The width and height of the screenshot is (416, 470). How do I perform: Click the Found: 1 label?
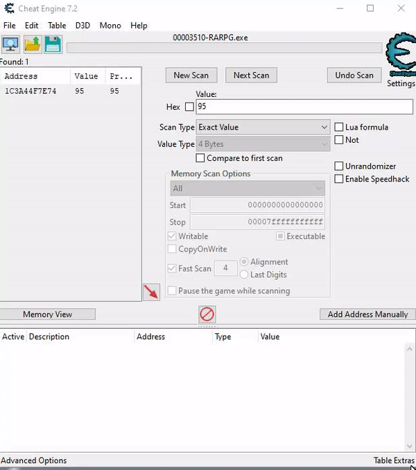pos(15,62)
